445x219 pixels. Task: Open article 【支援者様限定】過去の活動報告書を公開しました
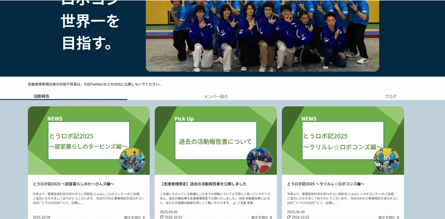point(203,184)
